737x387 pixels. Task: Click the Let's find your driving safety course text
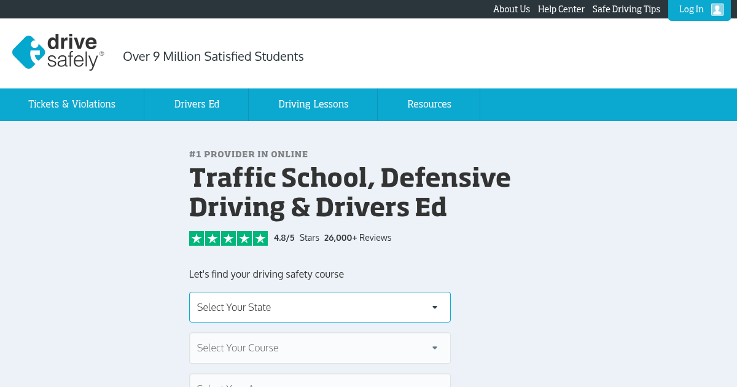(x=267, y=274)
